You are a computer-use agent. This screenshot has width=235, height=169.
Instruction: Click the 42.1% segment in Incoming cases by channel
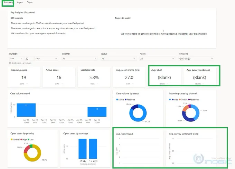198,112
